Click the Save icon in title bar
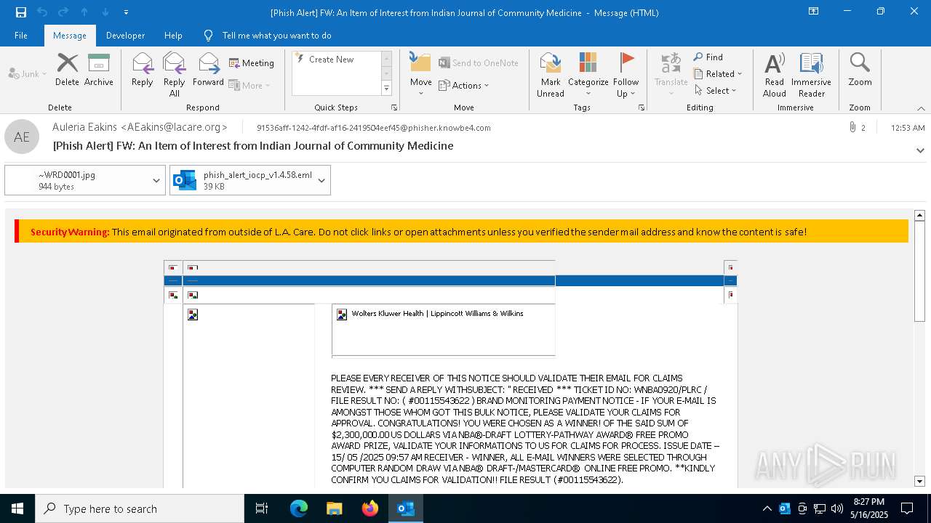The width and height of the screenshot is (931, 523). (21, 12)
